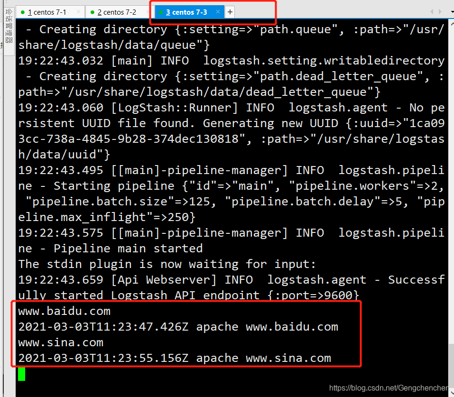
Task: Click the scroll-up arrow of terminal scrollbar
Action: (452, 24)
